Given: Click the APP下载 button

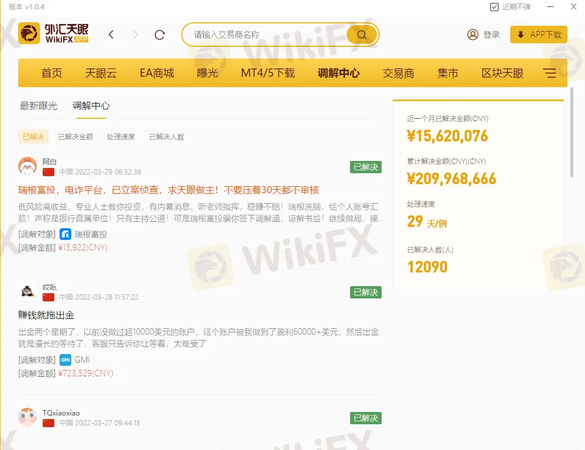Looking at the screenshot, I should [x=538, y=35].
